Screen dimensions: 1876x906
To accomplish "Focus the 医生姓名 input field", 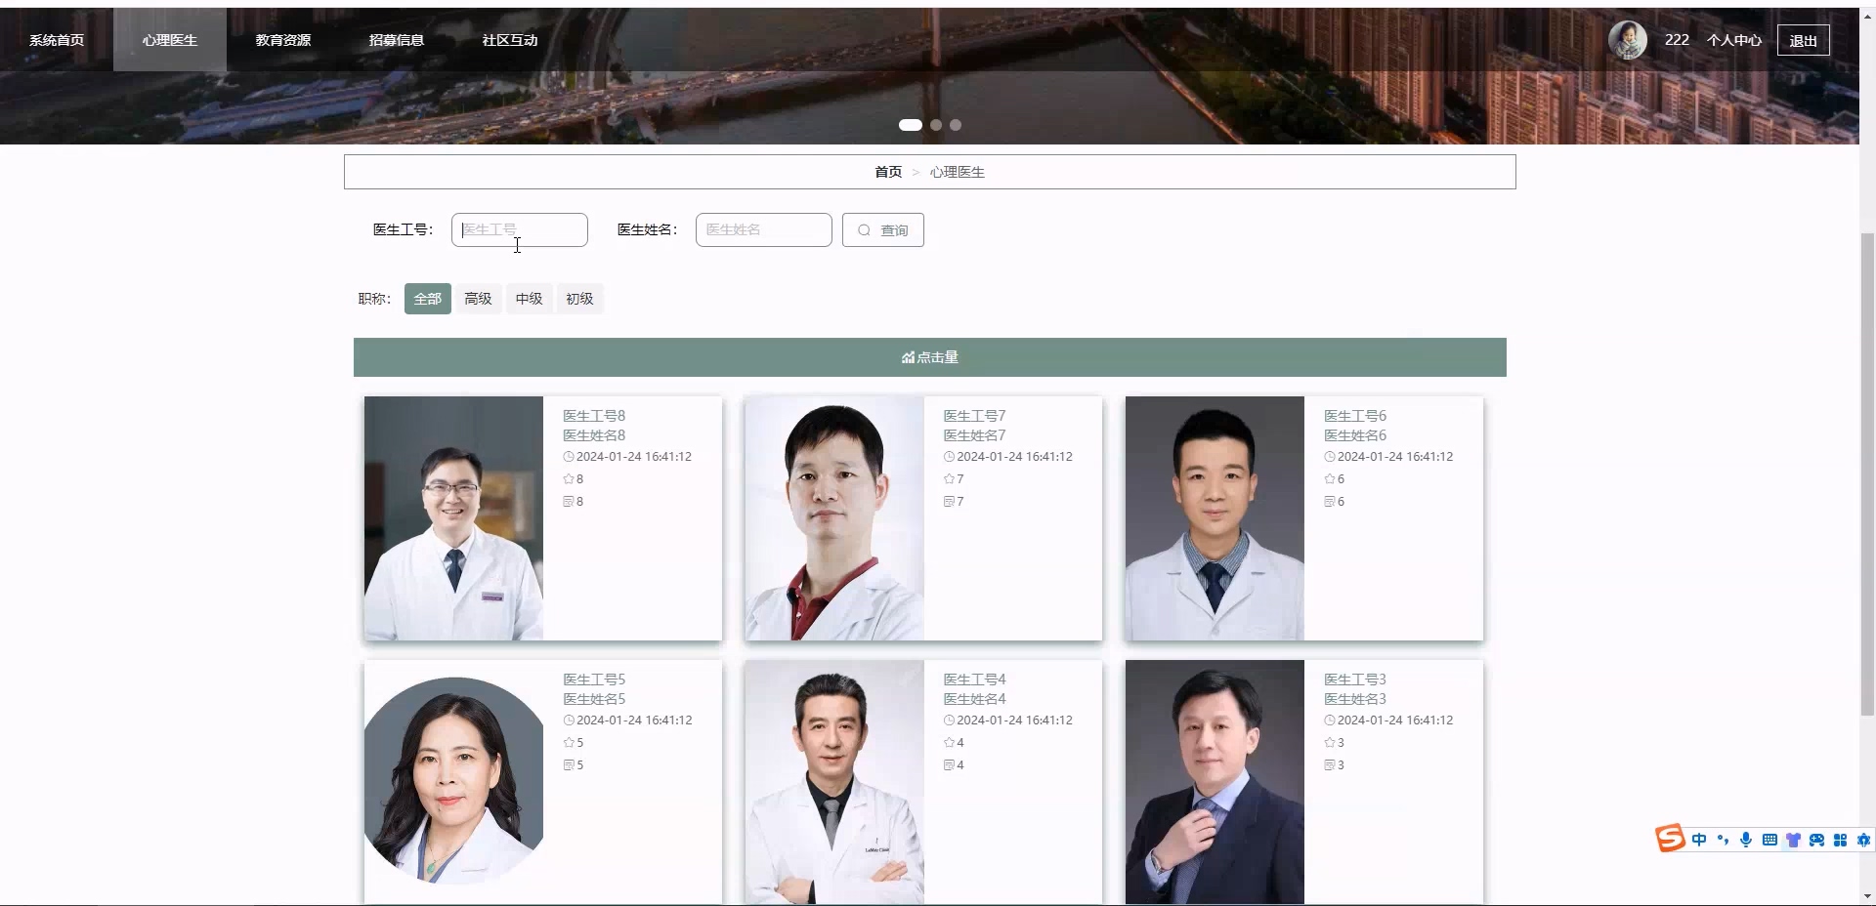I will pyautogui.click(x=763, y=230).
